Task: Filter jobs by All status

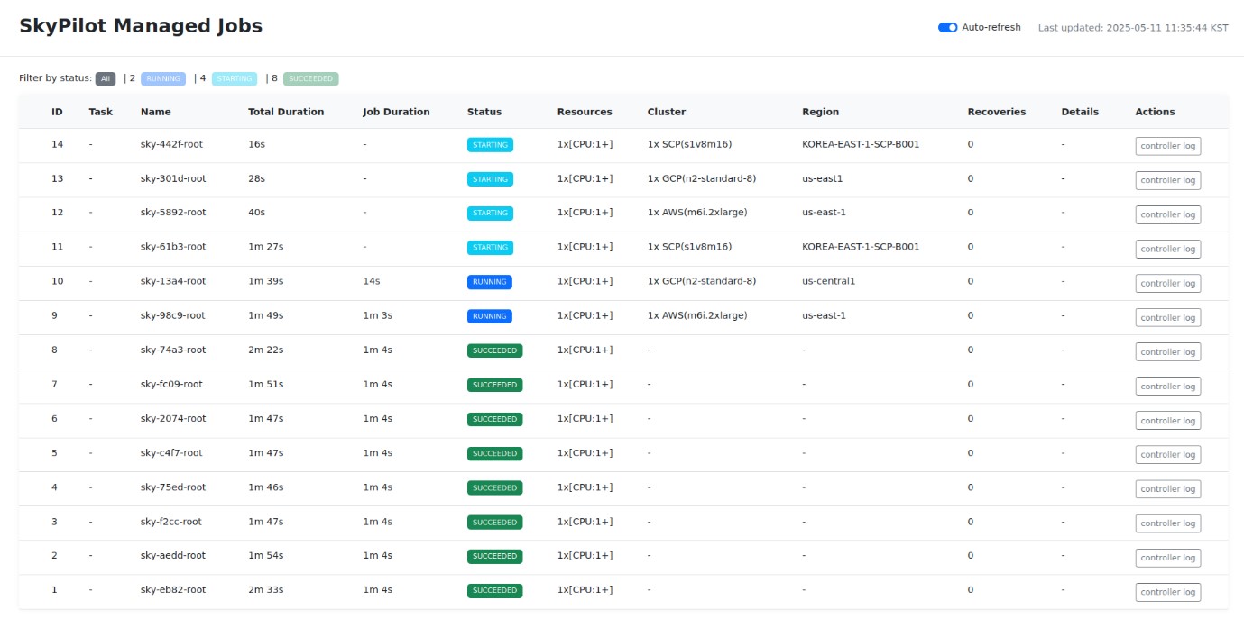Action: (106, 79)
